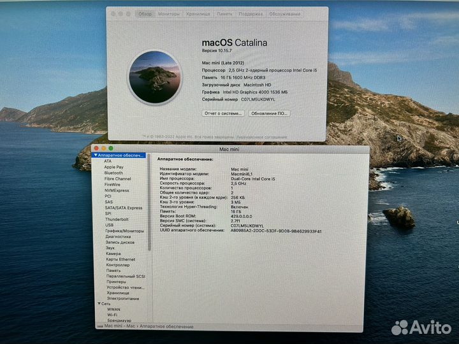This screenshot has width=459, height=344.
Task: Select Принтеры in the sidebar
Action: (116, 282)
